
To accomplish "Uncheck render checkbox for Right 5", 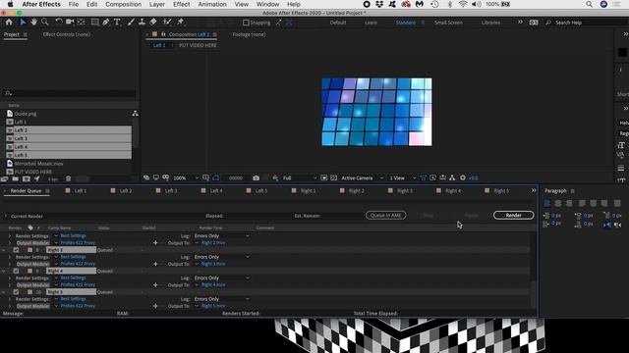I will click(x=16, y=292).
